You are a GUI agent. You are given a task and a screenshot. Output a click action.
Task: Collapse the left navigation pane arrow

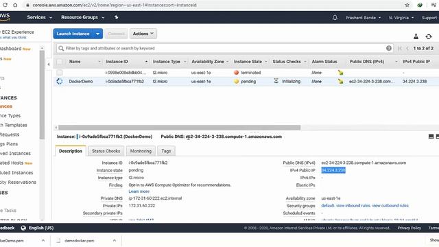49,64
